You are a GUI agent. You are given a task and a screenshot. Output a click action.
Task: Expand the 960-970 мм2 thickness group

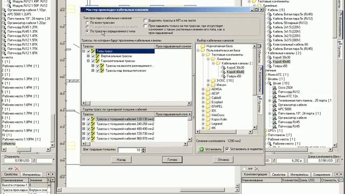pos(84,138)
